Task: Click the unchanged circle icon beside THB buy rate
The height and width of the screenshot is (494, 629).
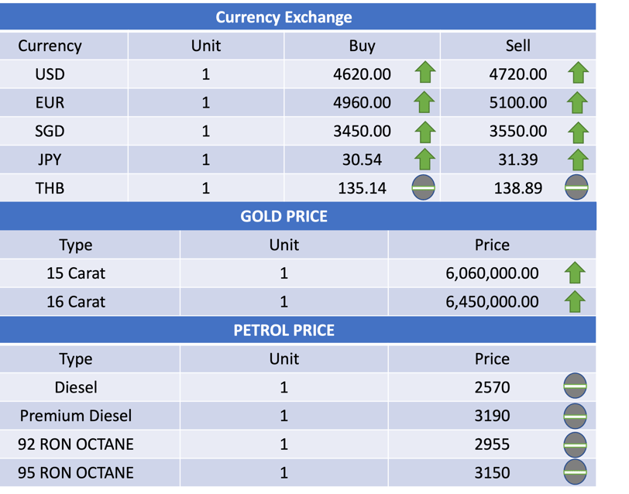Action: (x=423, y=187)
